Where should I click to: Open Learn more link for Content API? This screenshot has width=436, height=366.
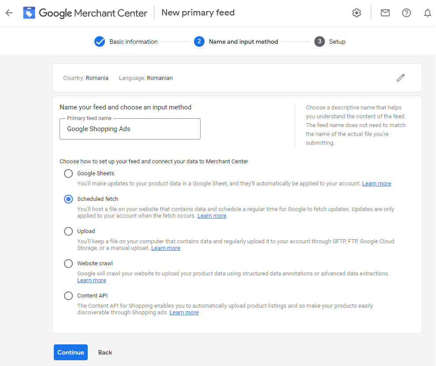[x=184, y=313]
